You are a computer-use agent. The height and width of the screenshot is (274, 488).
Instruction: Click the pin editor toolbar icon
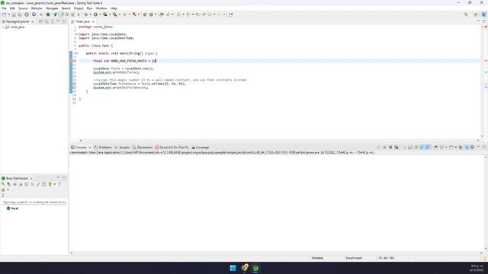[x=230, y=14]
